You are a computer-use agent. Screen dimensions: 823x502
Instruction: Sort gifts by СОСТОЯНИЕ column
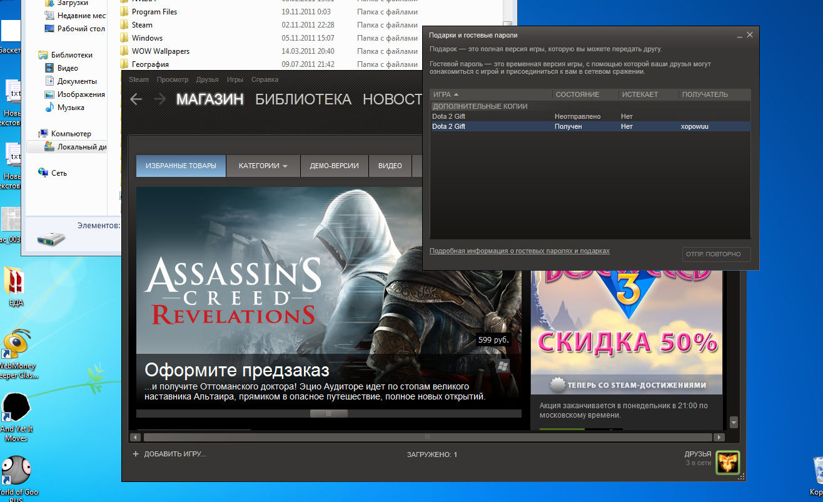pyautogui.click(x=586, y=94)
